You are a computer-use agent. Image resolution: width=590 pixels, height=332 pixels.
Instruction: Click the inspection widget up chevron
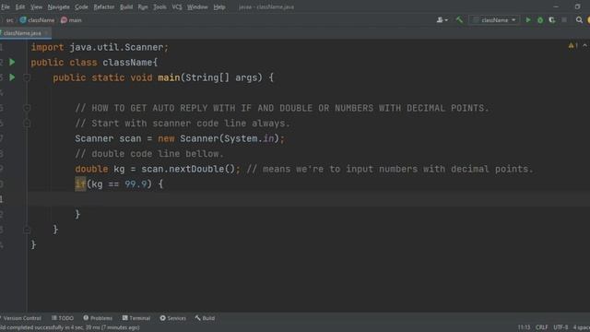(x=584, y=45)
